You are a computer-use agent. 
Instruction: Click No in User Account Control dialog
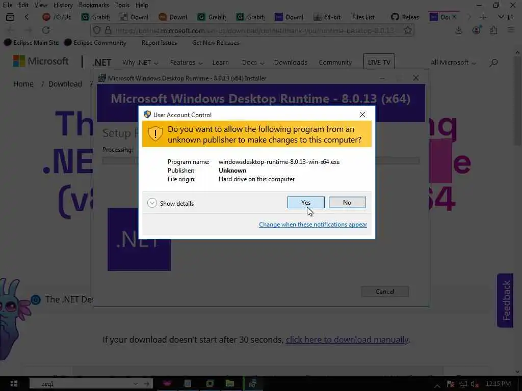pos(347,203)
